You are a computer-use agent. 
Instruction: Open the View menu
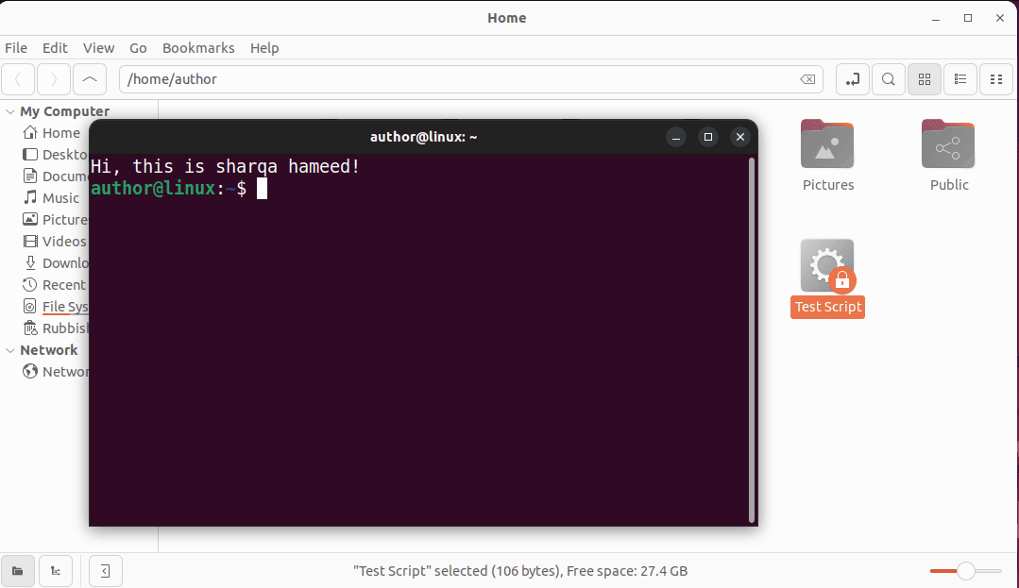(x=99, y=48)
